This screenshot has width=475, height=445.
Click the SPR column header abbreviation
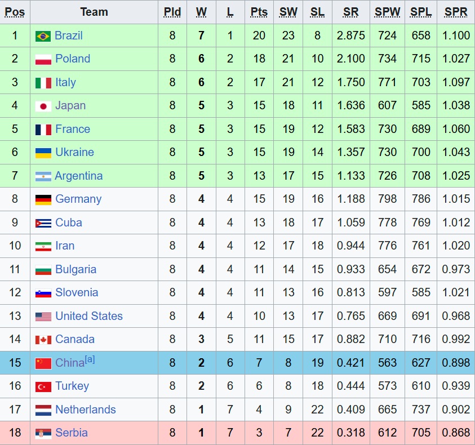456,12
